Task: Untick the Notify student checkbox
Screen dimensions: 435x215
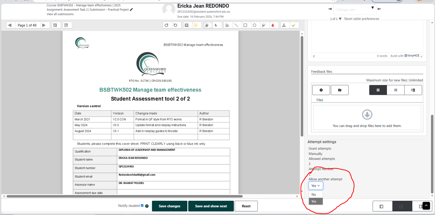Action: tap(142, 206)
